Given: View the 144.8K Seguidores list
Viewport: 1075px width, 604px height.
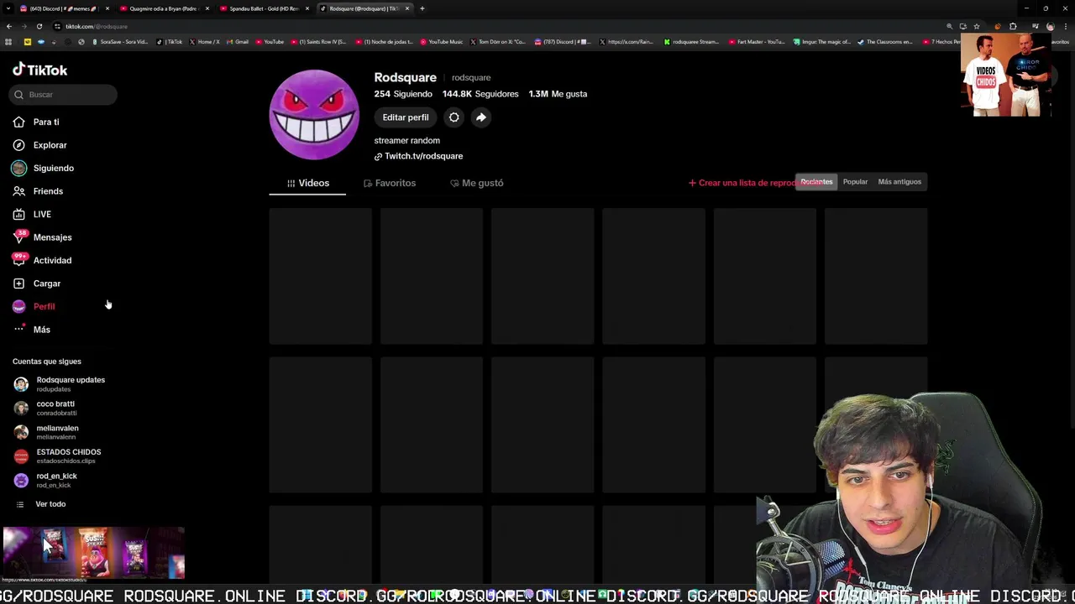Looking at the screenshot, I should pyautogui.click(x=480, y=94).
